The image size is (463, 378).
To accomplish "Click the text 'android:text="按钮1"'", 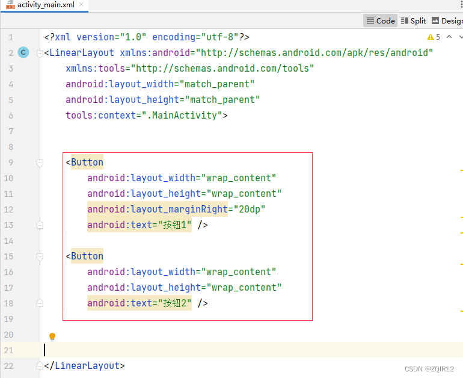I will pyautogui.click(x=139, y=225).
